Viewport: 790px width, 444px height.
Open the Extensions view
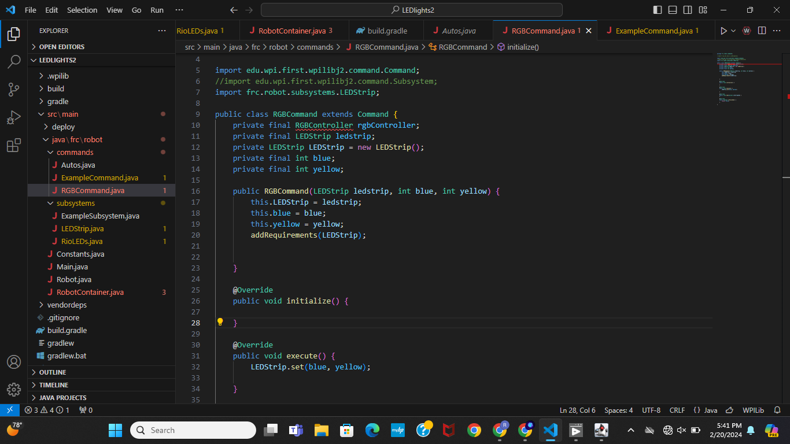pos(14,146)
